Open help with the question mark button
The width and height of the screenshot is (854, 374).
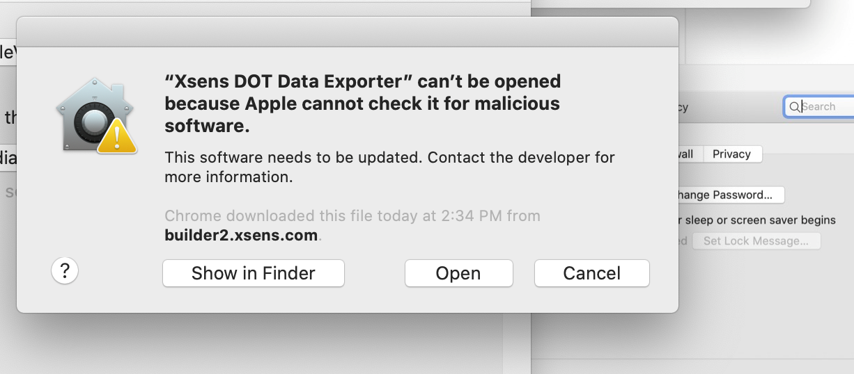[x=65, y=271]
